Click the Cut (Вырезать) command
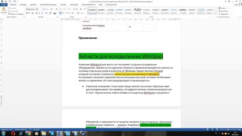Image resolution: width=242 pixels, height=136 pixels. click(12, 8)
